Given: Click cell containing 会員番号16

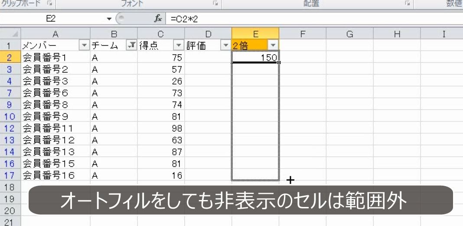Looking at the screenshot, I should point(55,175).
